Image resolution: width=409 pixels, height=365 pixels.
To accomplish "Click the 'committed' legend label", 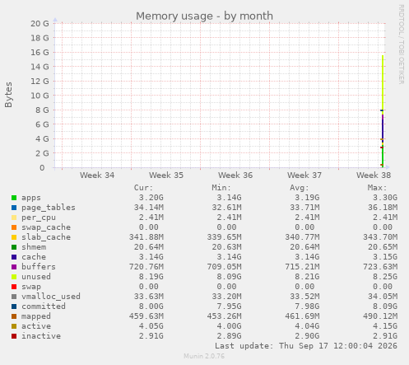I will pos(44,307).
